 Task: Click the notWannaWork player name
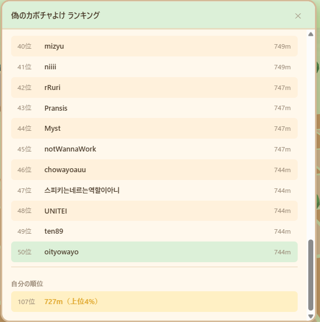coord(70,149)
